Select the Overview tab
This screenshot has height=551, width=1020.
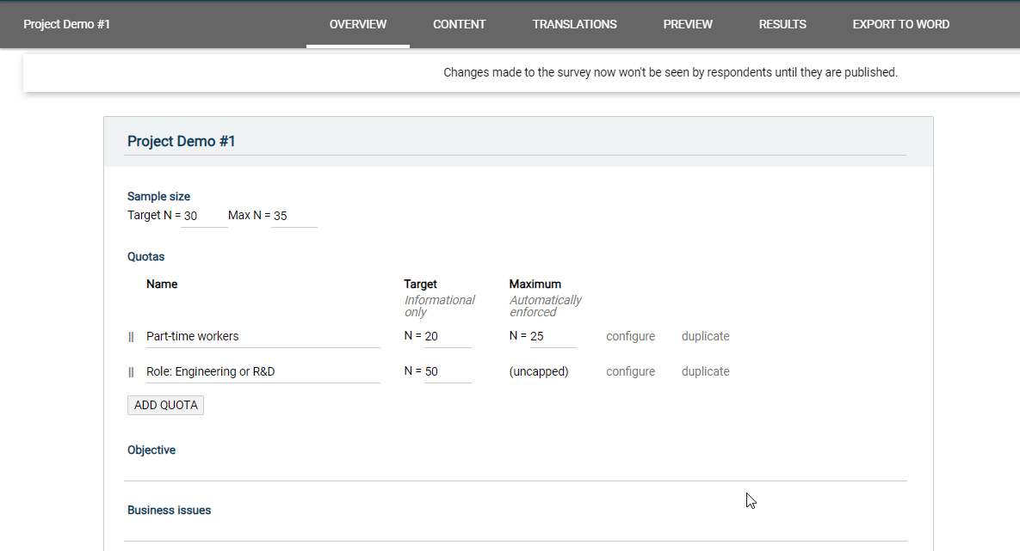pos(358,24)
